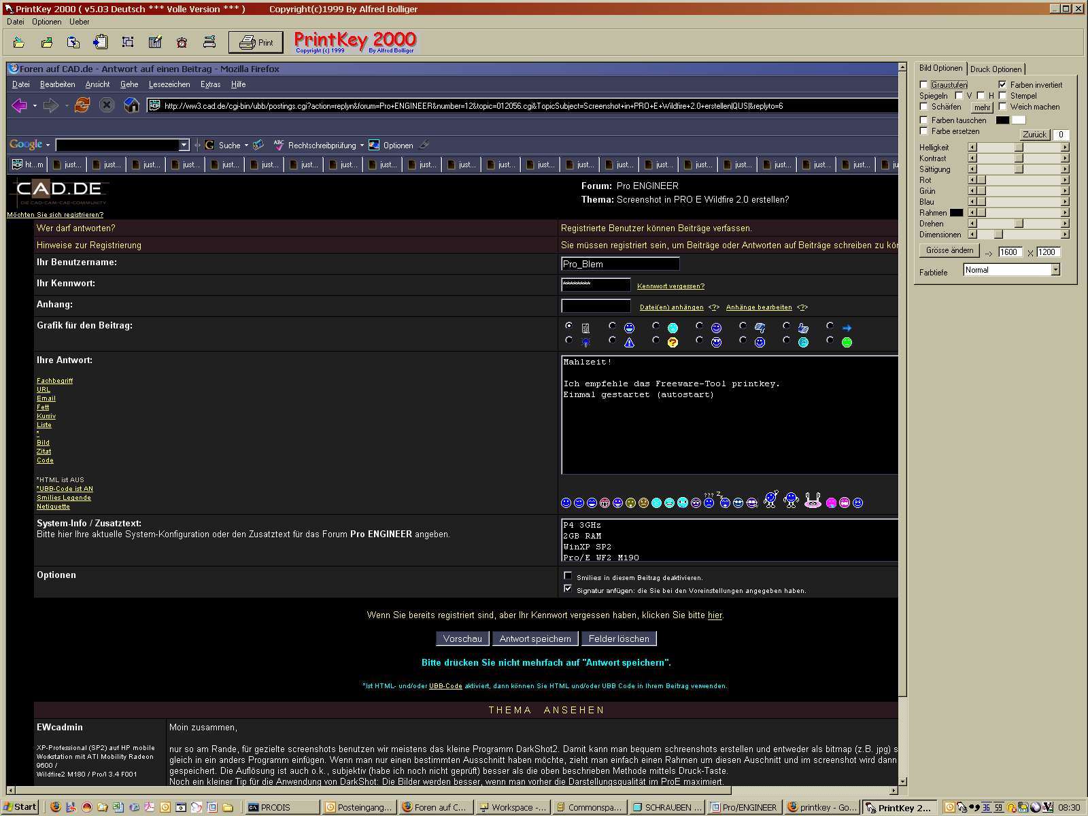Enable the Schärfen checkbox
This screenshot has height=816, width=1088.
(x=923, y=107)
